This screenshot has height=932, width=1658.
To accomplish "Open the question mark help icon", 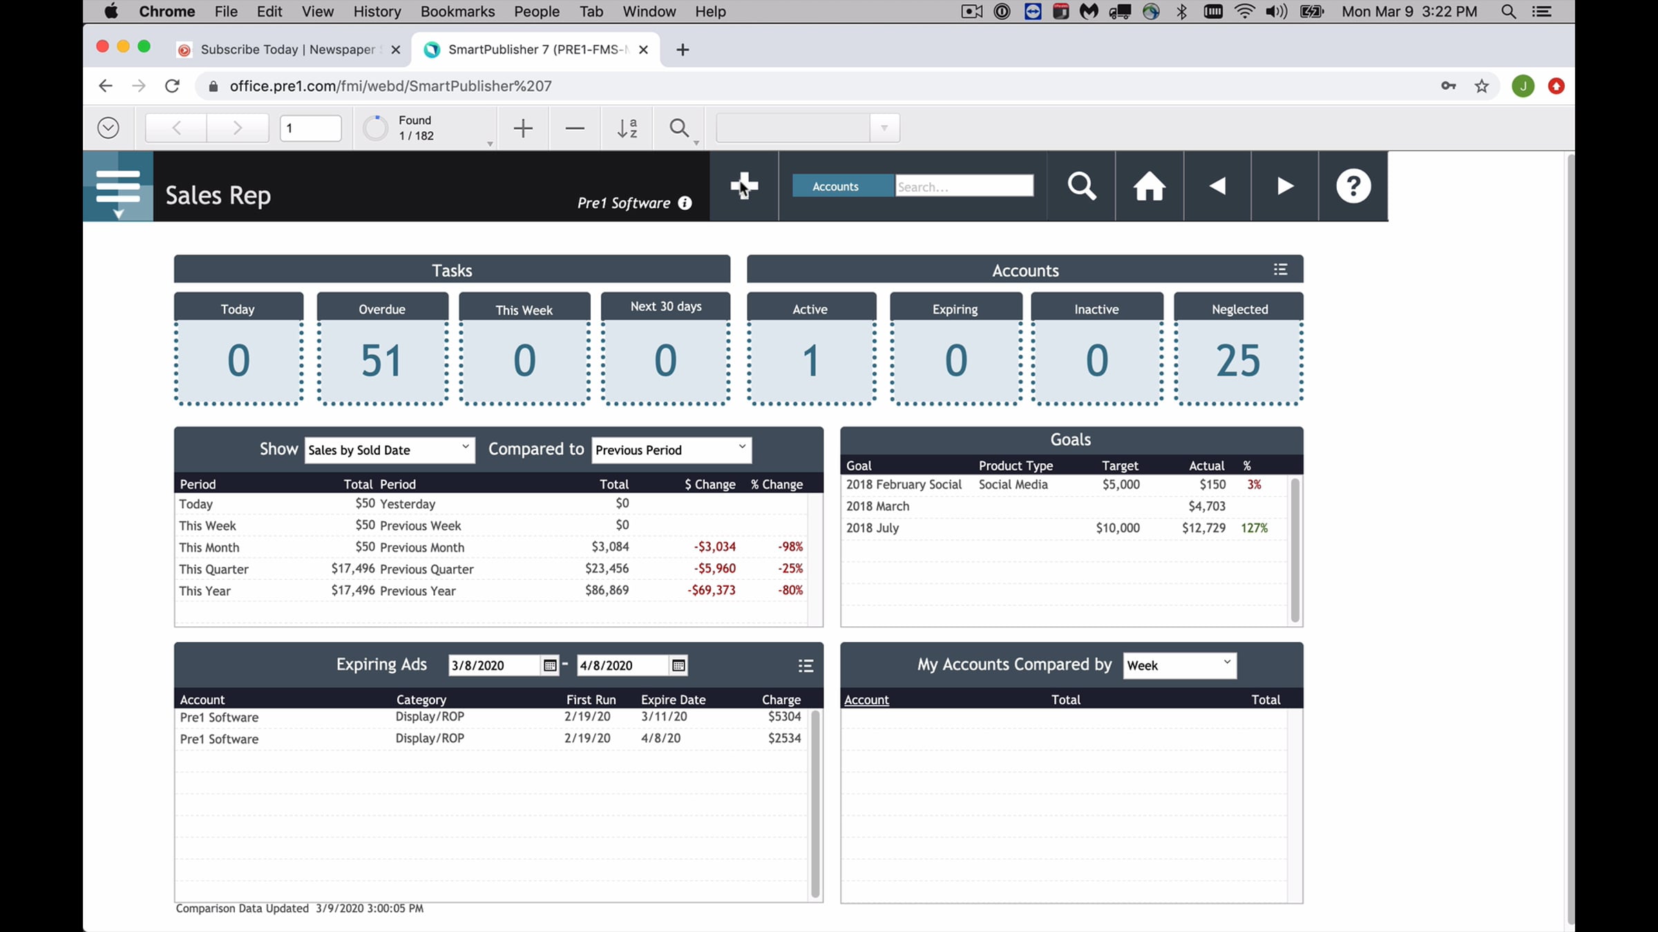I will pos(1353,186).
